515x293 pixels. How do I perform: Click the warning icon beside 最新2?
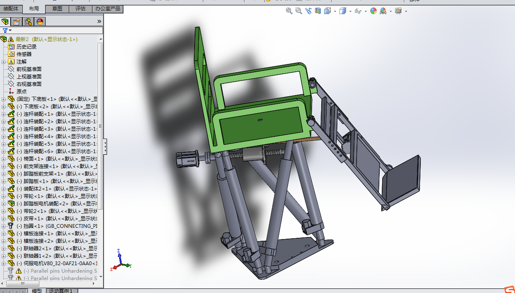click(x=11, y=39)
